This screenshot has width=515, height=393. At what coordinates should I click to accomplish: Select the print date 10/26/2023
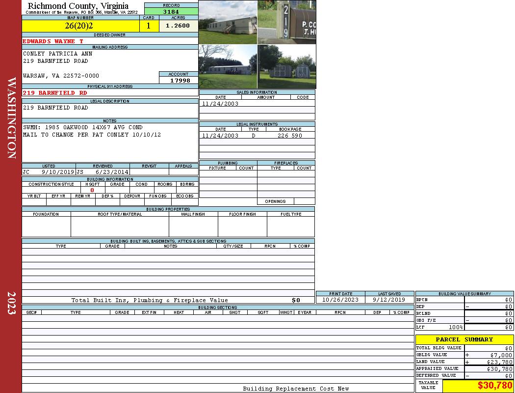click(340, 300)
